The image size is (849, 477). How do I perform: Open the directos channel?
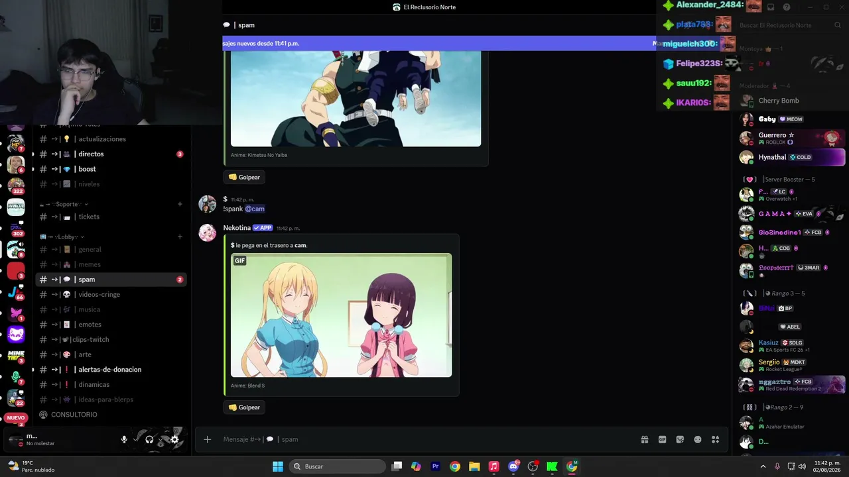(111, 154)
